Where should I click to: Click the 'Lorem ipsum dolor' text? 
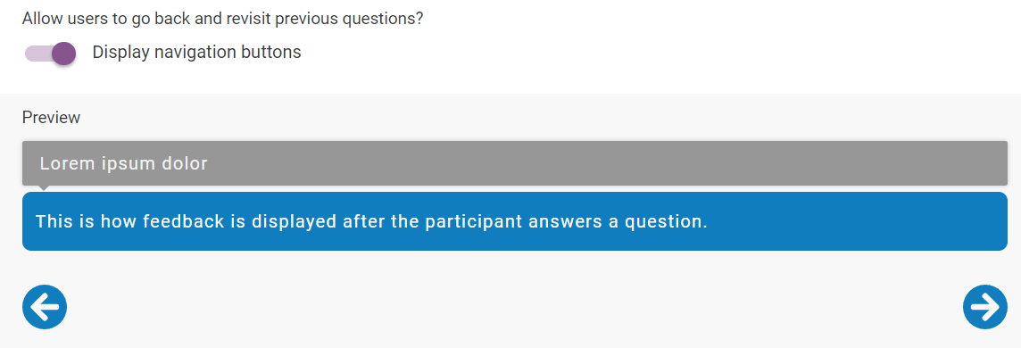click(x=124, y=164)
